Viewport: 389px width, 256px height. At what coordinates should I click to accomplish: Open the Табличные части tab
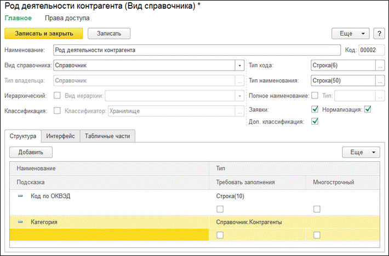(x=107, y=136)
